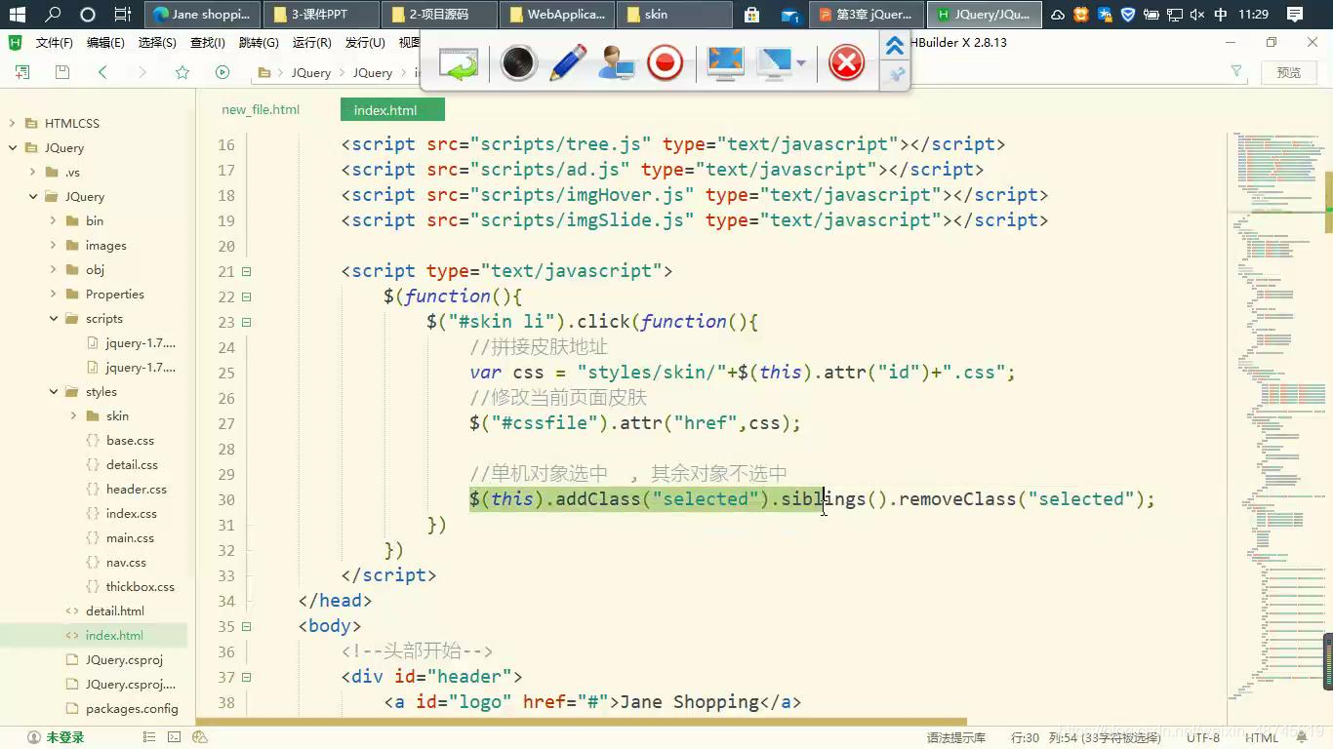1333x749 pixels.
Task: Switch to the new_file.html tab
Action: (x=261, y=109)
